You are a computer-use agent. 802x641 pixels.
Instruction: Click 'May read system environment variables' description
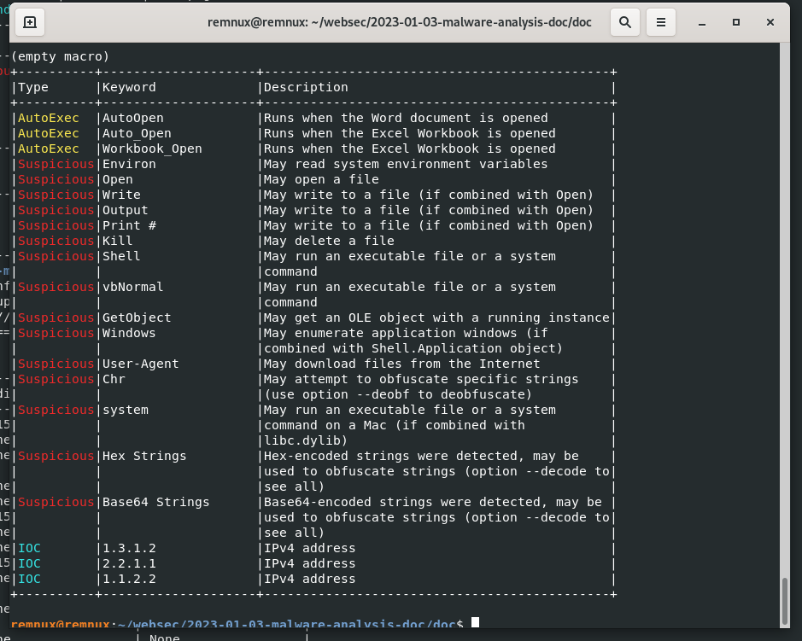pyautogui.click(x=406, y=164)
